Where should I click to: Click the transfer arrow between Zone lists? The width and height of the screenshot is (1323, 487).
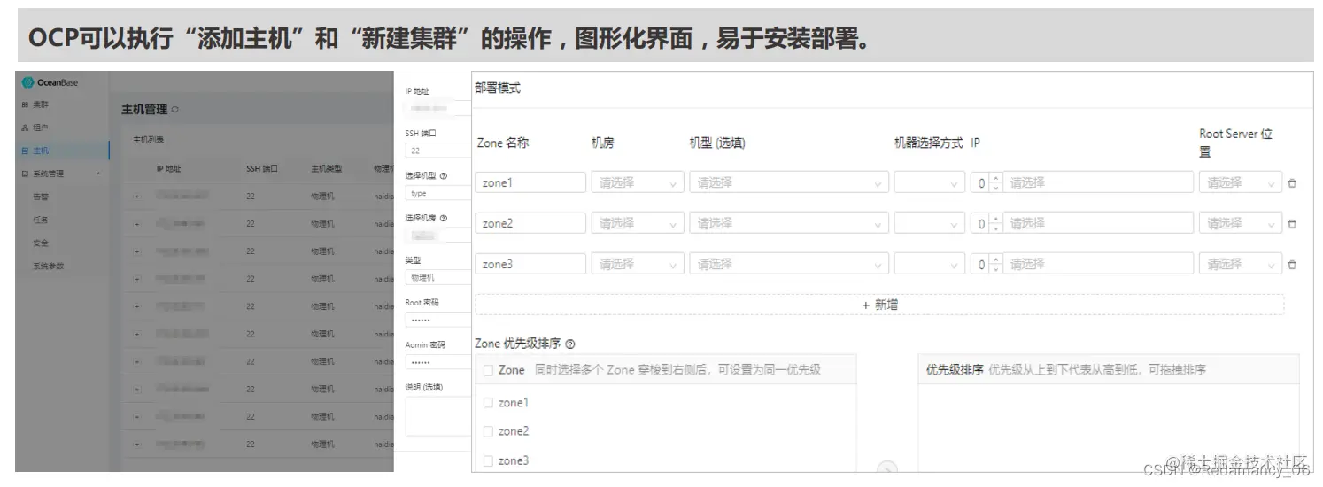886,468
